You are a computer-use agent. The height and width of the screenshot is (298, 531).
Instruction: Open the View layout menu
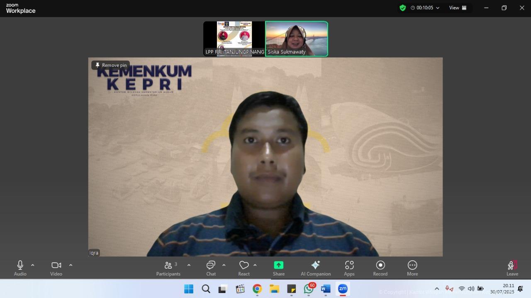tap(458, 8)
